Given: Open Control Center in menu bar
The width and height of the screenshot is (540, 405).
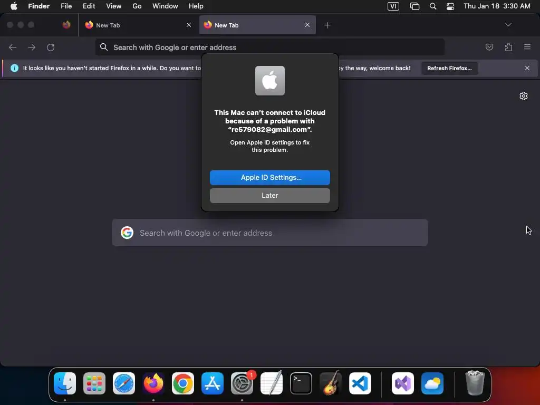Looking at the screenshot, I should tap(450, 6).
